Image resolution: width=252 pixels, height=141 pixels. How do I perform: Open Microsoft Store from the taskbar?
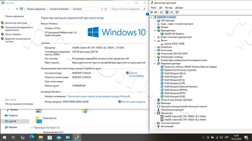(50, 137)
